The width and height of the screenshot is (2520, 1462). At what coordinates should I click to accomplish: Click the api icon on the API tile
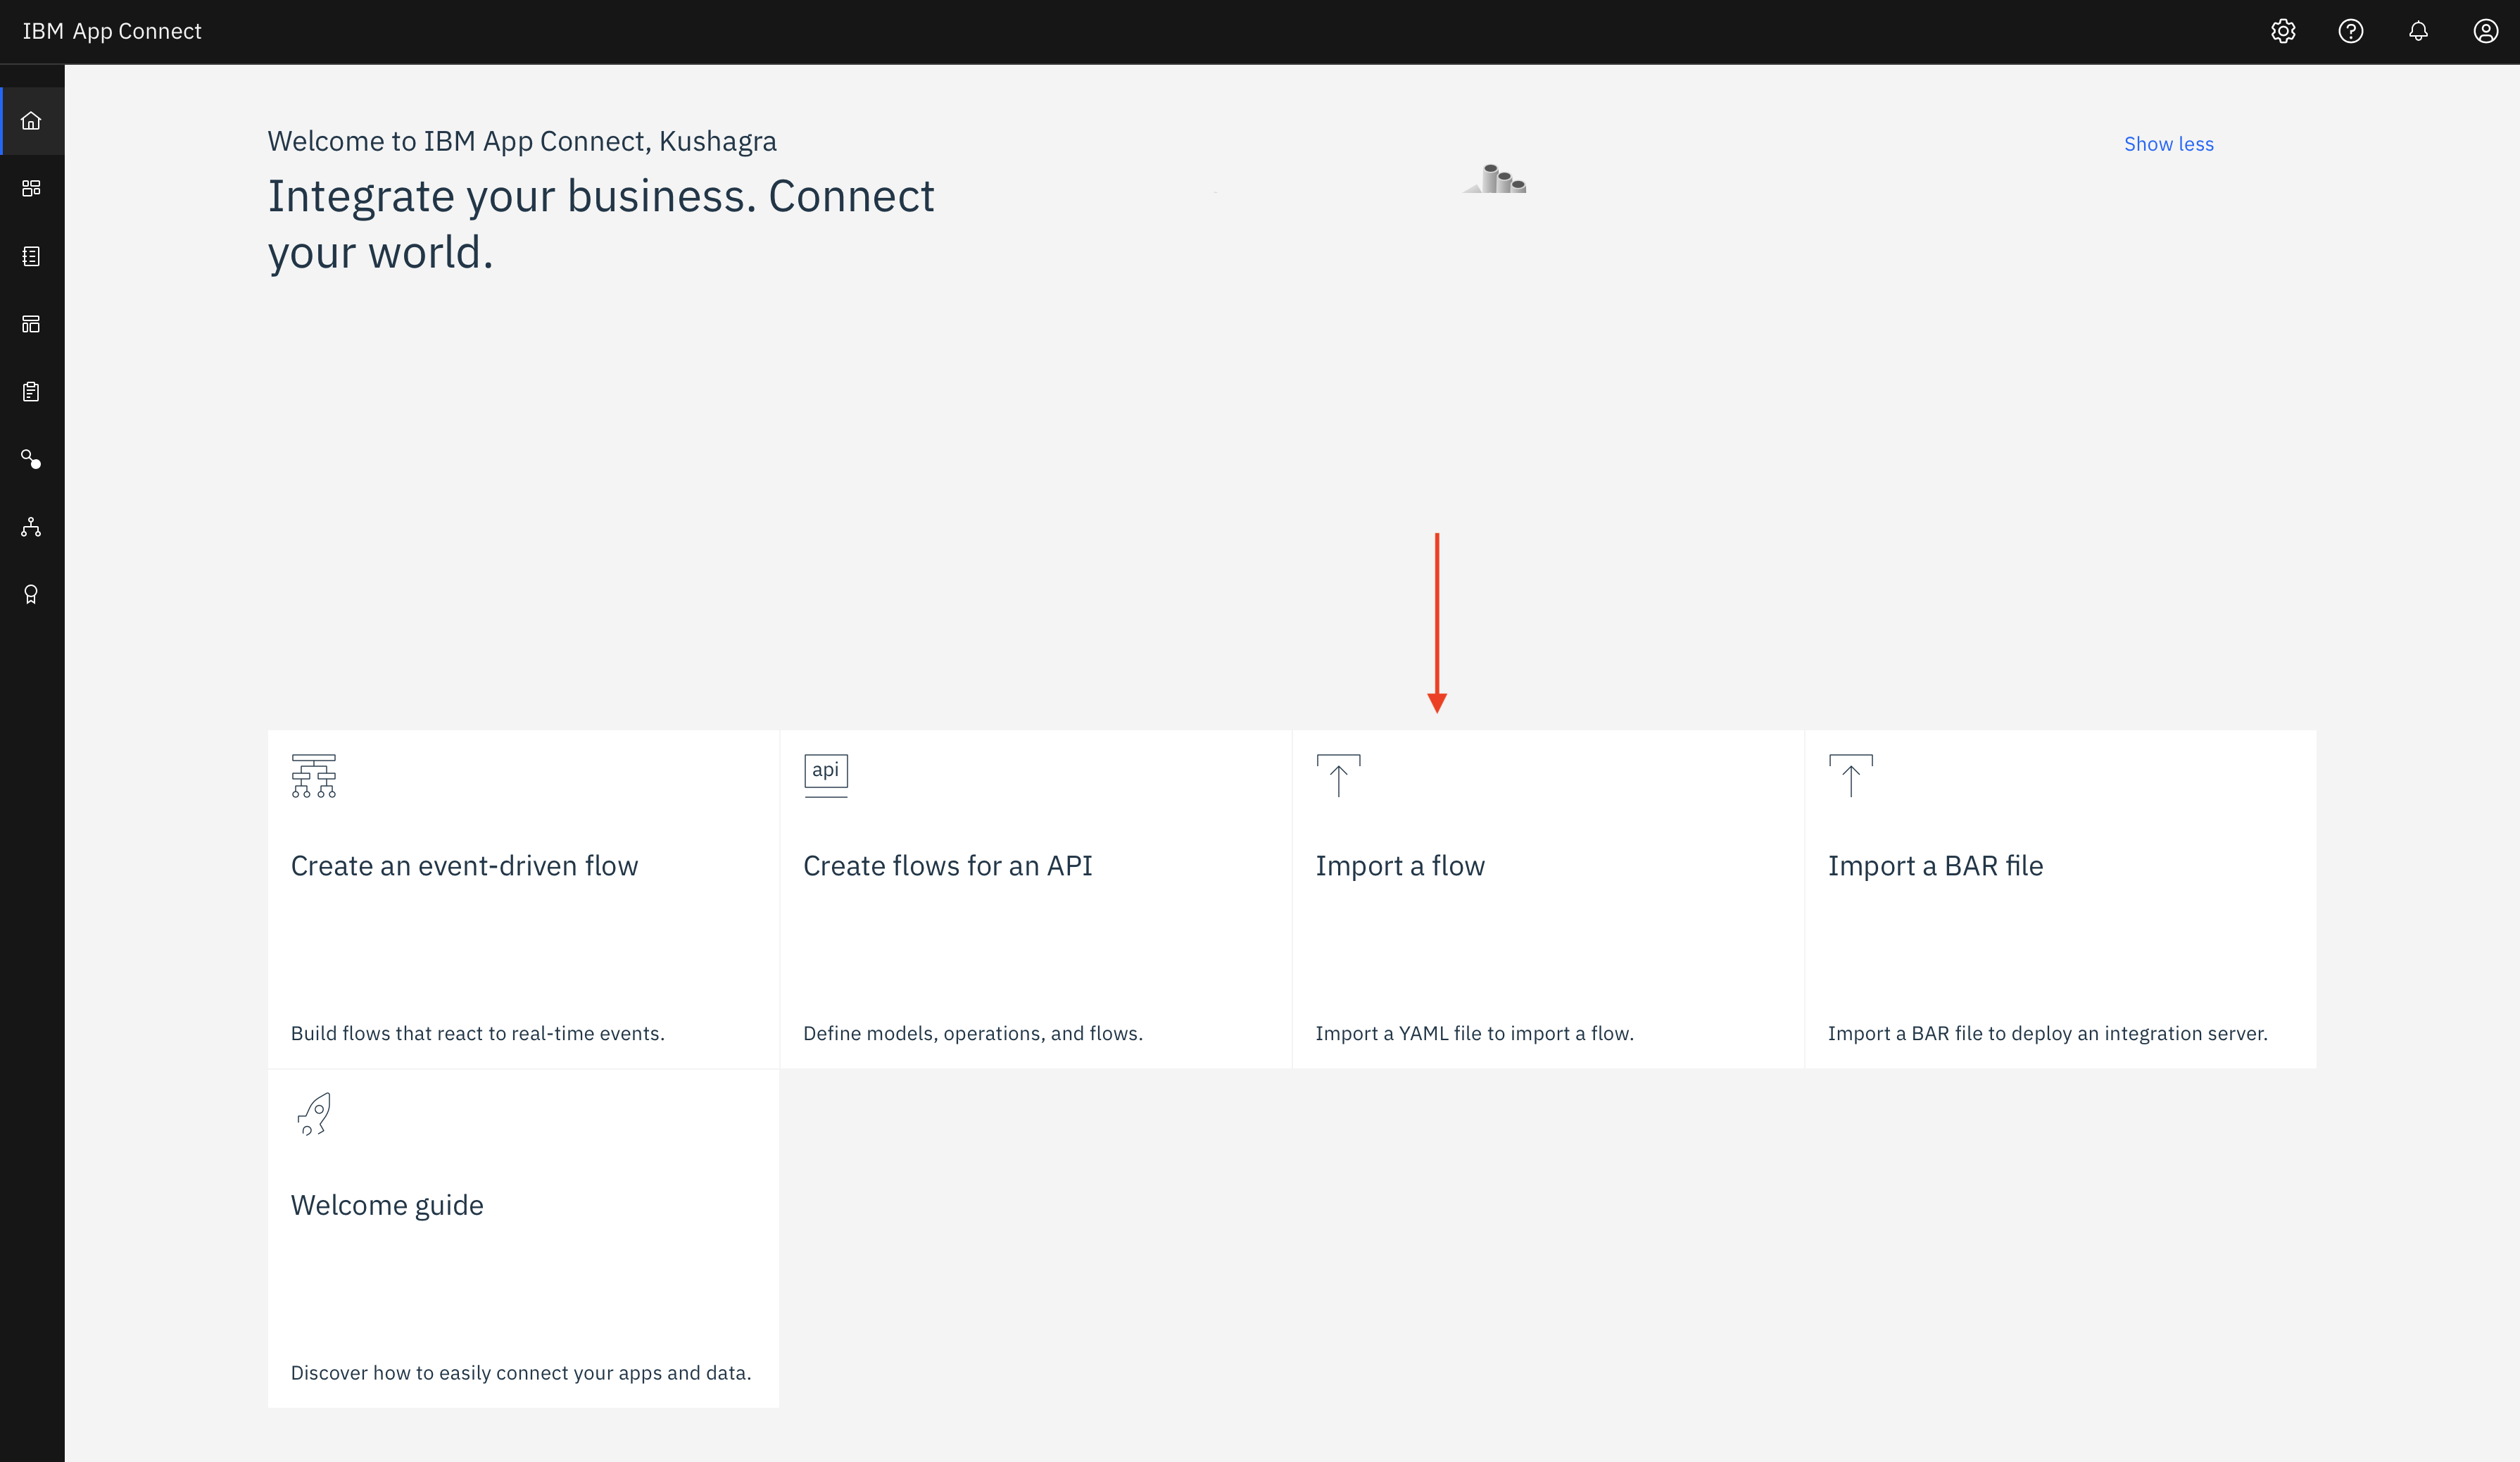tap(825, 772)
